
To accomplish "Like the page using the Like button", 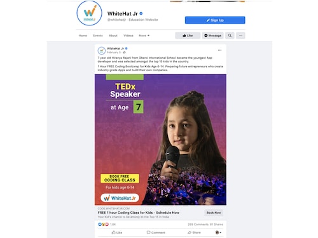I will (188, 36).
